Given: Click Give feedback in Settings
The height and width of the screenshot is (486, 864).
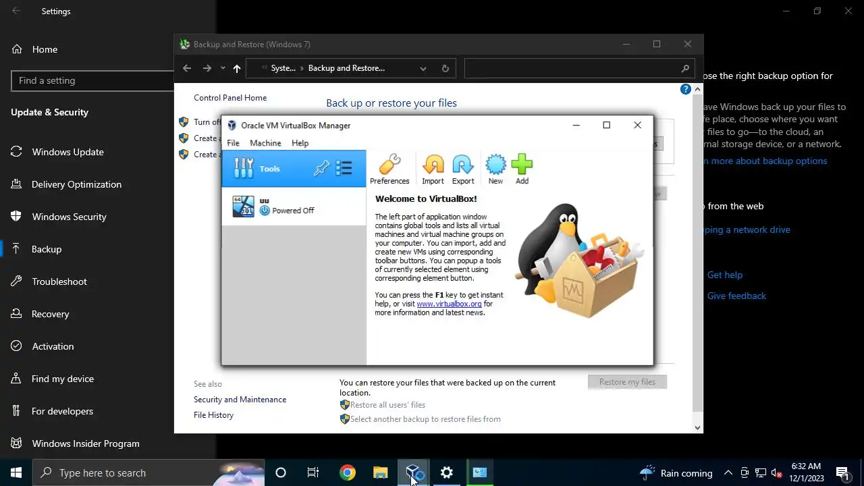Looking at the screenshot, I should 736,296.
